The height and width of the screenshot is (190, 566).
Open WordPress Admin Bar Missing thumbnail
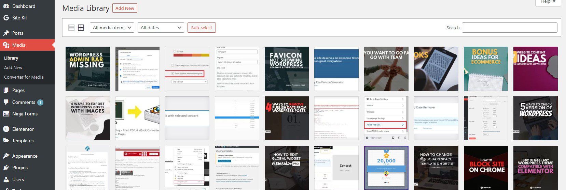(88, 69)
